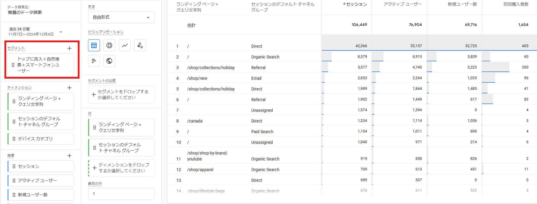
Task: Add a new segment with plus icon
Action: point(69,48)
